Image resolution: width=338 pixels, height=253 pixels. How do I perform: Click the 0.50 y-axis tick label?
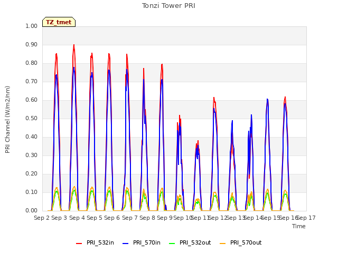(32, 118)
